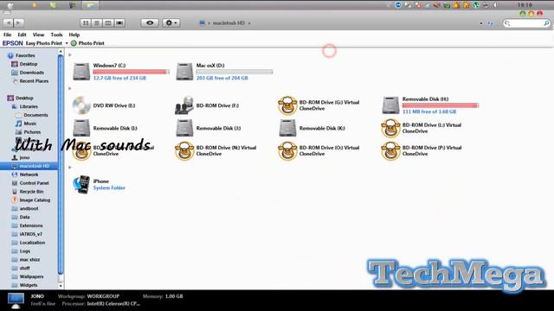Open the Edit menu
Screen dimensions: 554x311
click(22, 35)
